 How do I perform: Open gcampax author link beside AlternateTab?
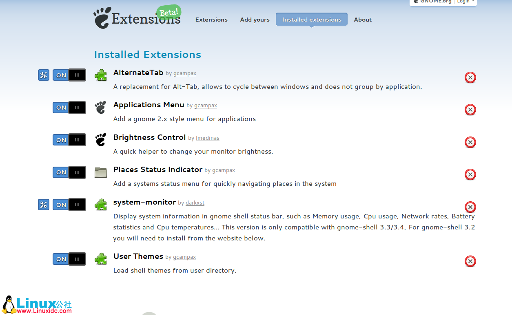(185, 73)
